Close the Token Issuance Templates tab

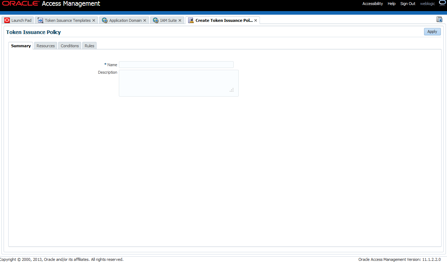[94, 20]
